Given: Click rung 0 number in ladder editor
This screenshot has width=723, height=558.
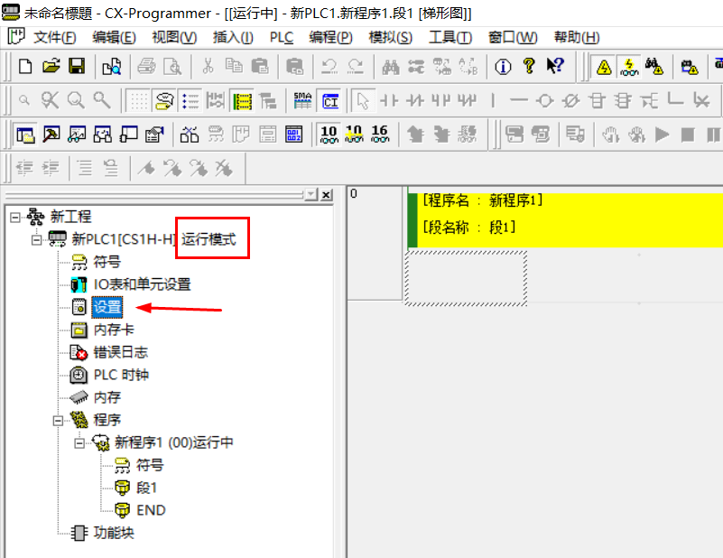Looking at the screenshot, I should tap(354, 194).
